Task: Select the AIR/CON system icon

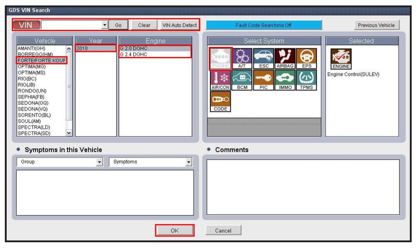Action: [x=220, y=80]
